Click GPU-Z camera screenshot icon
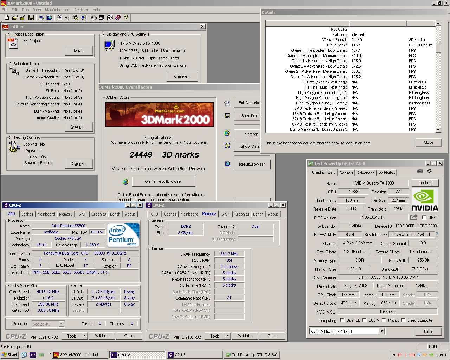This screenshot has height=360, width=450. 420,171
